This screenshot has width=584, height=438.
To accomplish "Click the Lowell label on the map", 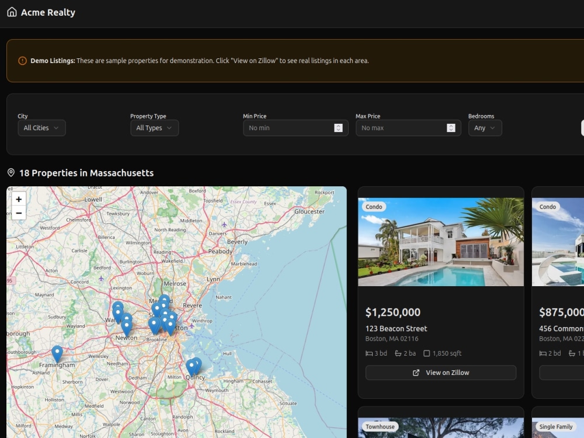I will (93, 199).
